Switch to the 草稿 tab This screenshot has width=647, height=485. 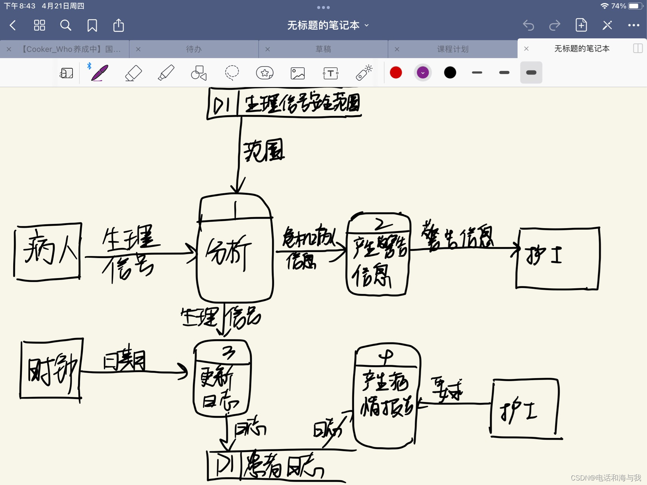coord(323,49)
